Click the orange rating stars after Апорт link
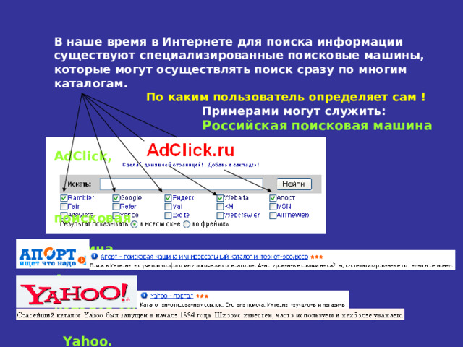Viewport: 463px width, 347px height. click(x=317, y=257)
